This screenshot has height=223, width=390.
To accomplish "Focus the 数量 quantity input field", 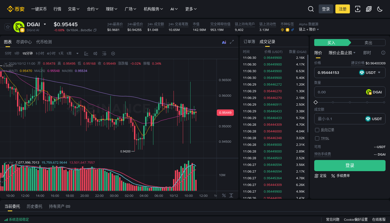I will point(350,92).
